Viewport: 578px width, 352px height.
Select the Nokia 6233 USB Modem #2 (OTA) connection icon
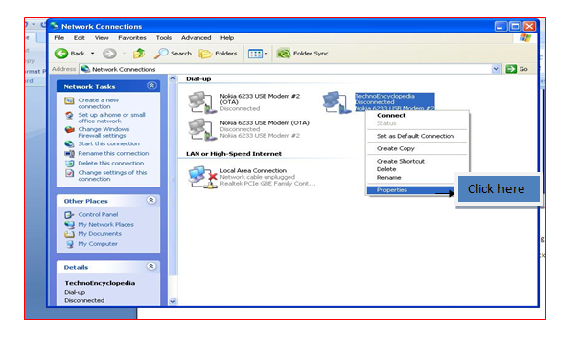tap(202, 102)
